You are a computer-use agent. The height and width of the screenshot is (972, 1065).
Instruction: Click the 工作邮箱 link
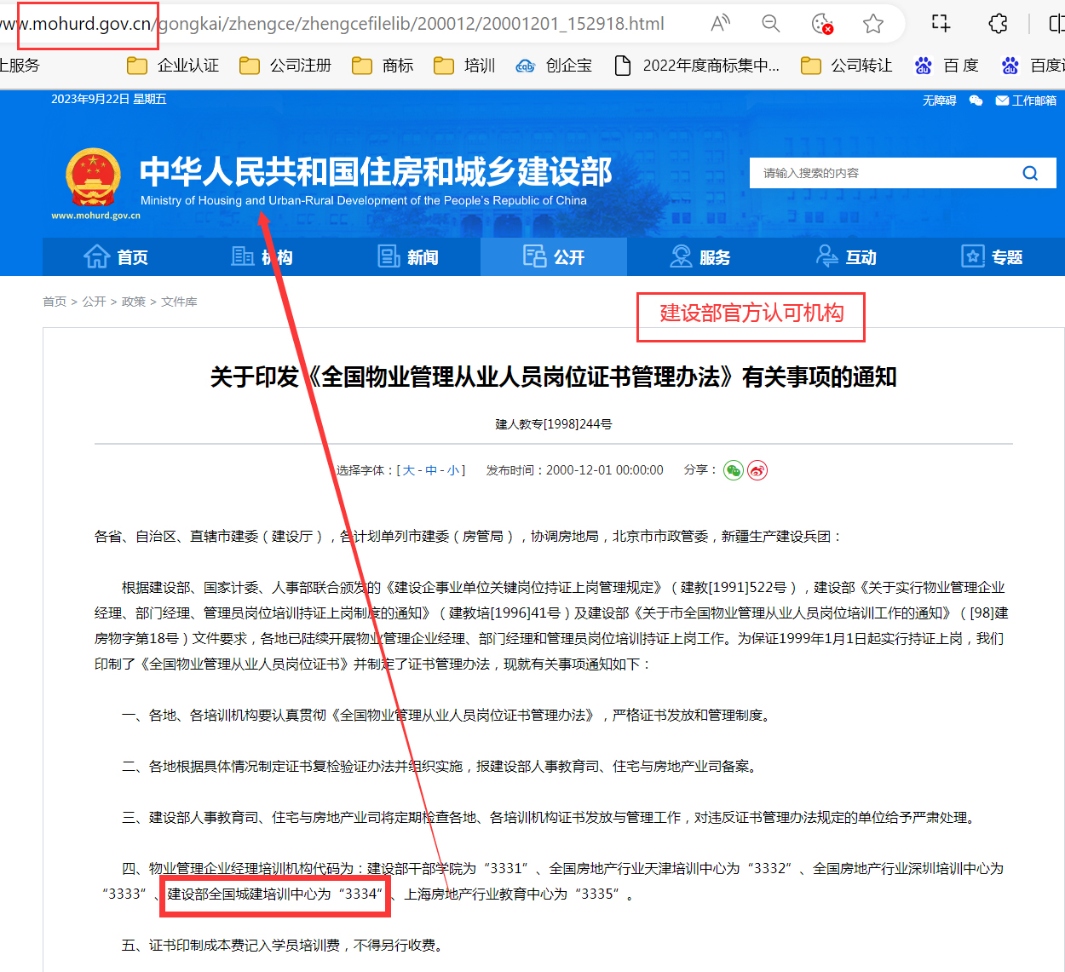tap(1026, 101)
